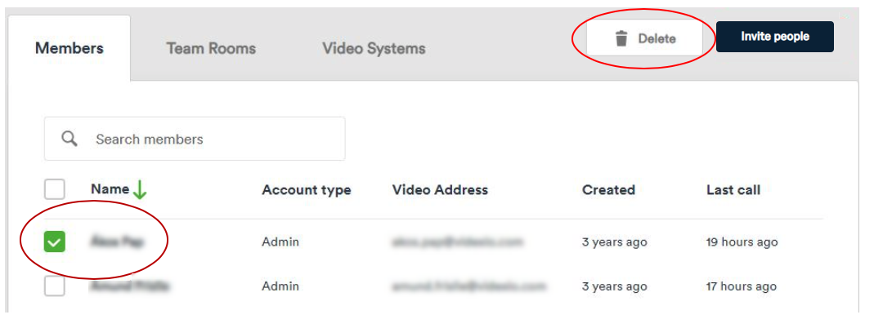Click the Video Address column header
The height and width of the screenshot is (328, 874).
tap(440, 190)
